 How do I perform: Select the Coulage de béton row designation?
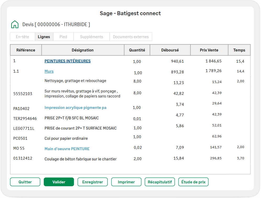80,159
